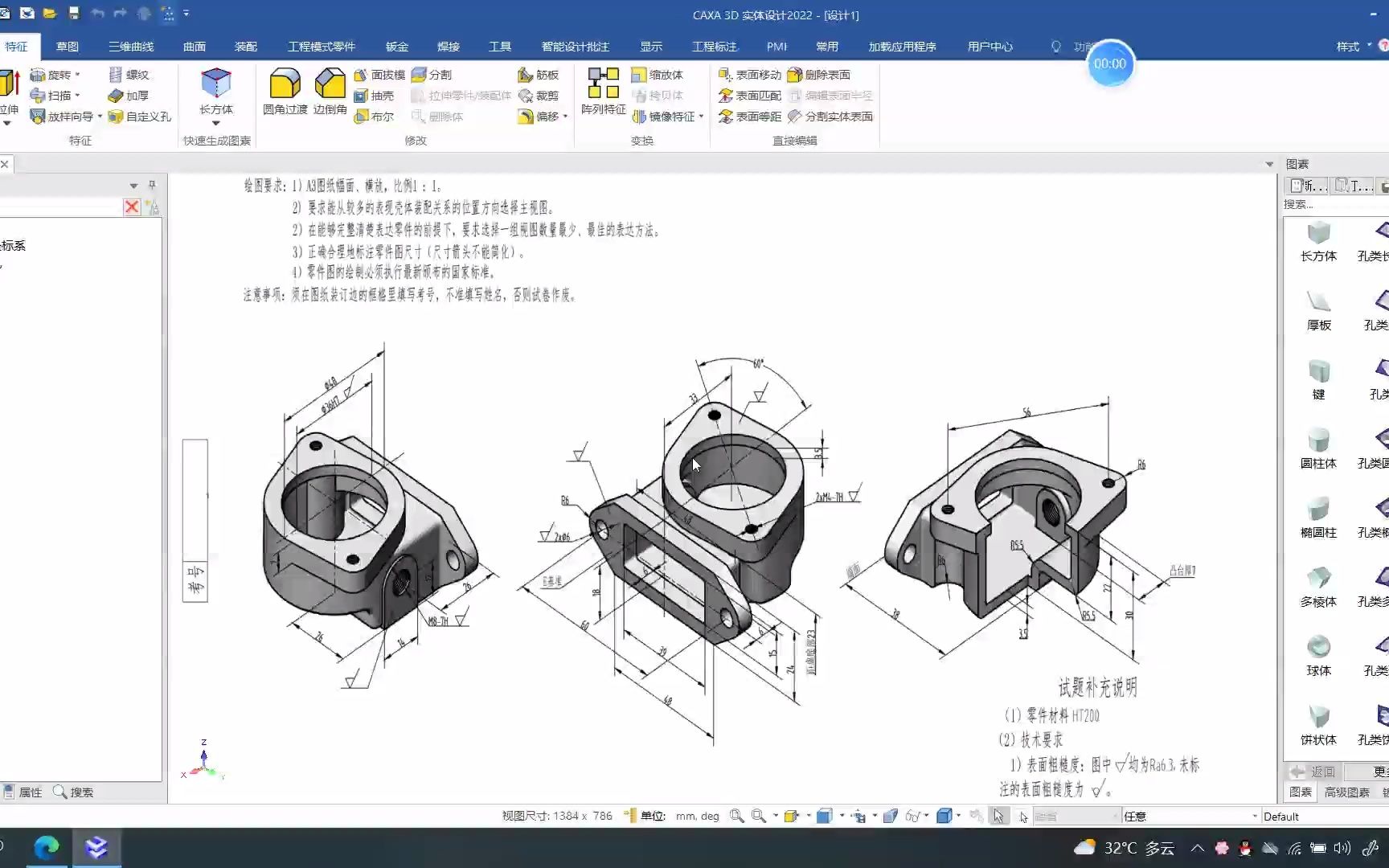Select the 抽壳 shell tool

click(374, 96)
